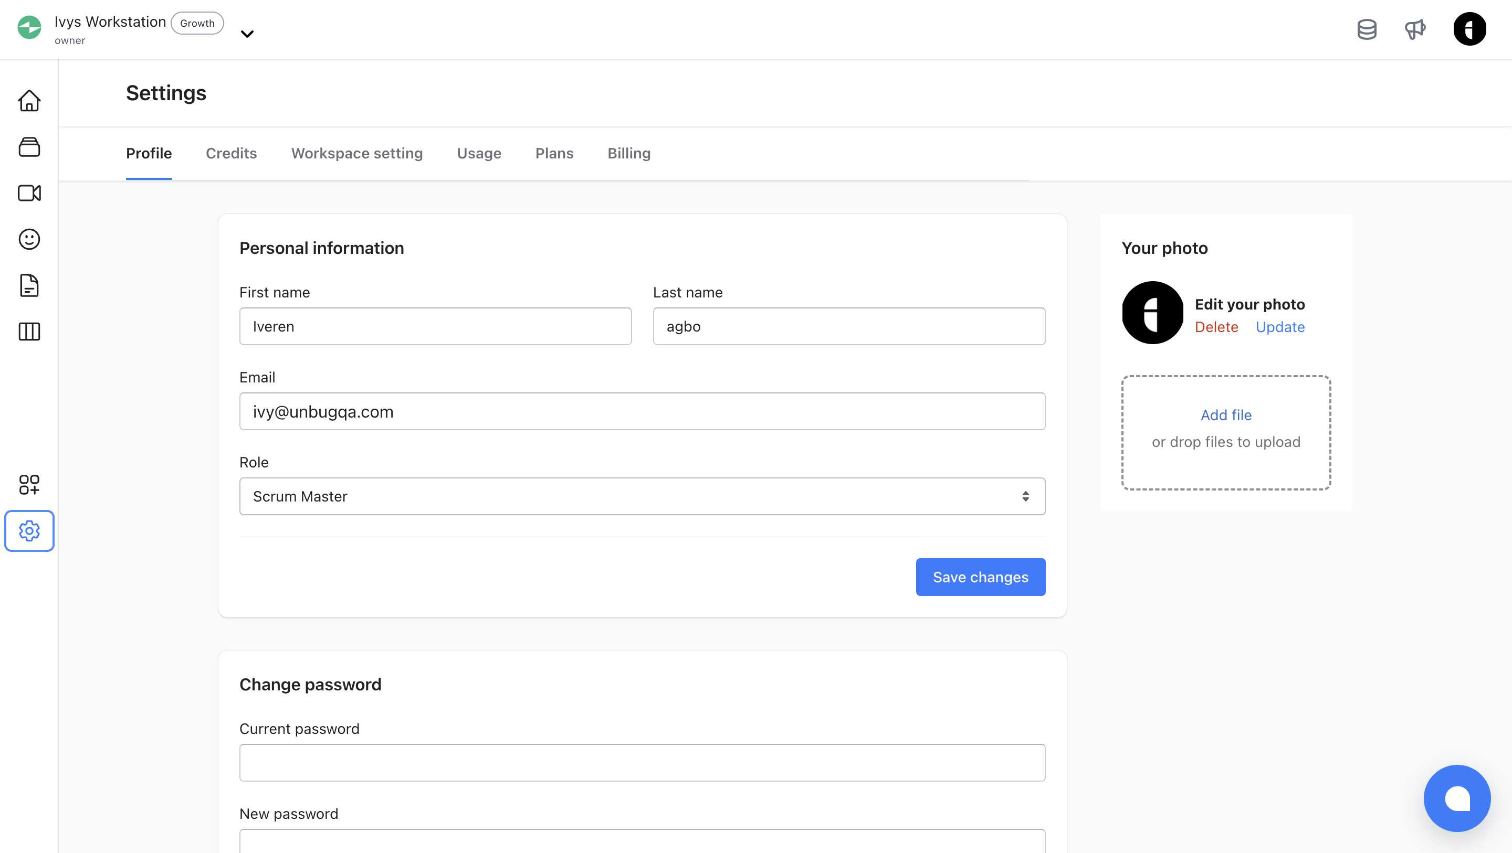
Task: Focus the Last name field
Action: pos(849,326)
